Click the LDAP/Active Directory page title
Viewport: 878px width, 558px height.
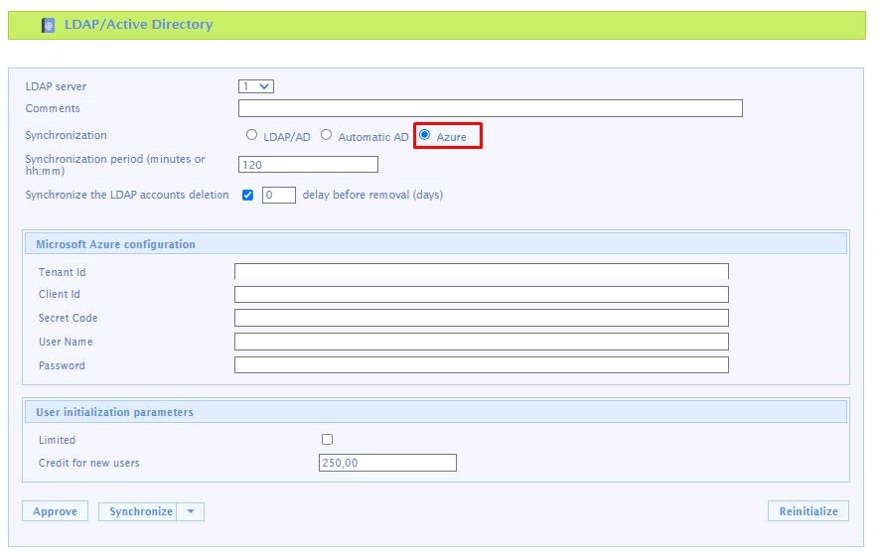pos(138,25)
